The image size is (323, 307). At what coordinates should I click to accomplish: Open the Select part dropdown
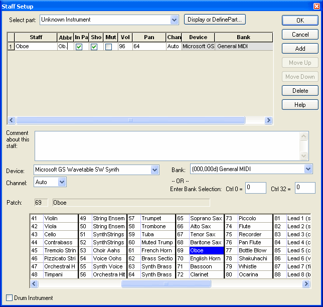pos(174,20)
